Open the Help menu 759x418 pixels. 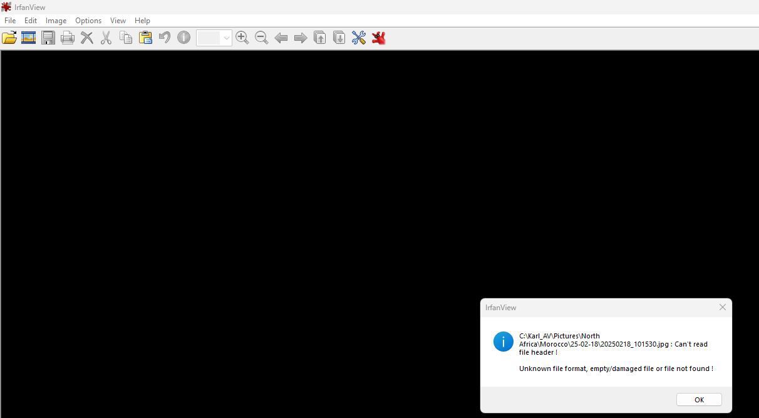(x=142, y=20)
